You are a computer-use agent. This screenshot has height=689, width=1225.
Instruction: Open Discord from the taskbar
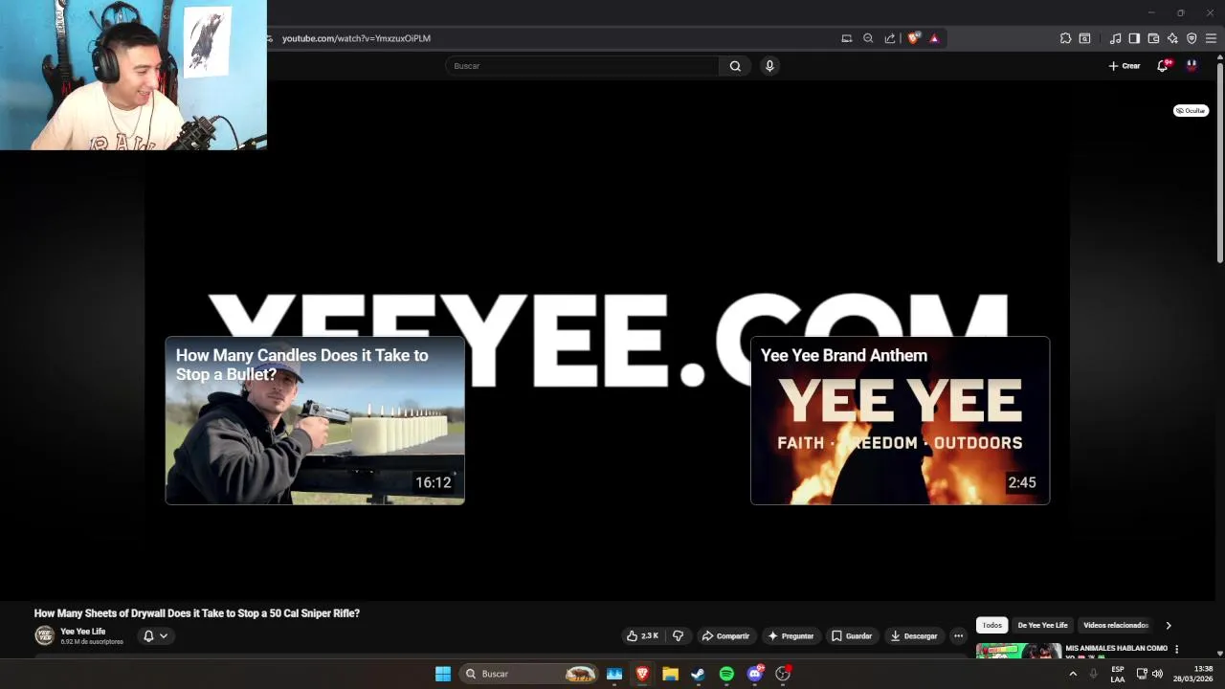pos(755,674)
